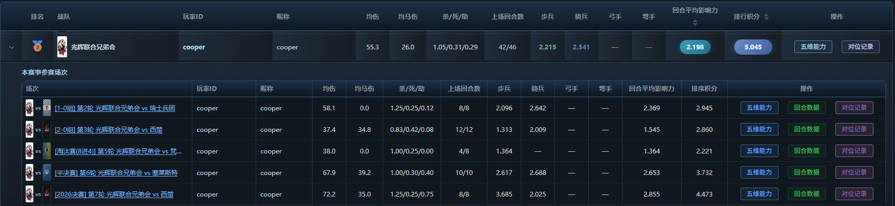895x206 pixels.
Task: Open 五维能力 for the 第5轮 淘汰赛 match
Action: (760, 151)
